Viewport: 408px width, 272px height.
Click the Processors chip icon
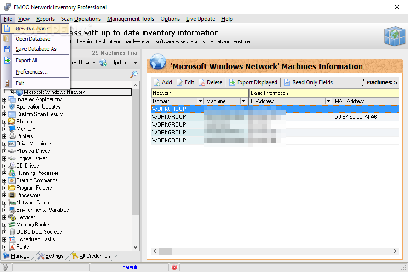[12, 195]
